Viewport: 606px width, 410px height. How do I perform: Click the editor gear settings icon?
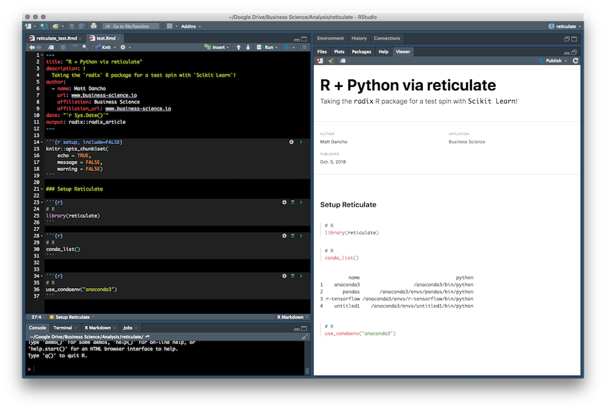click(x=123, y=47)
